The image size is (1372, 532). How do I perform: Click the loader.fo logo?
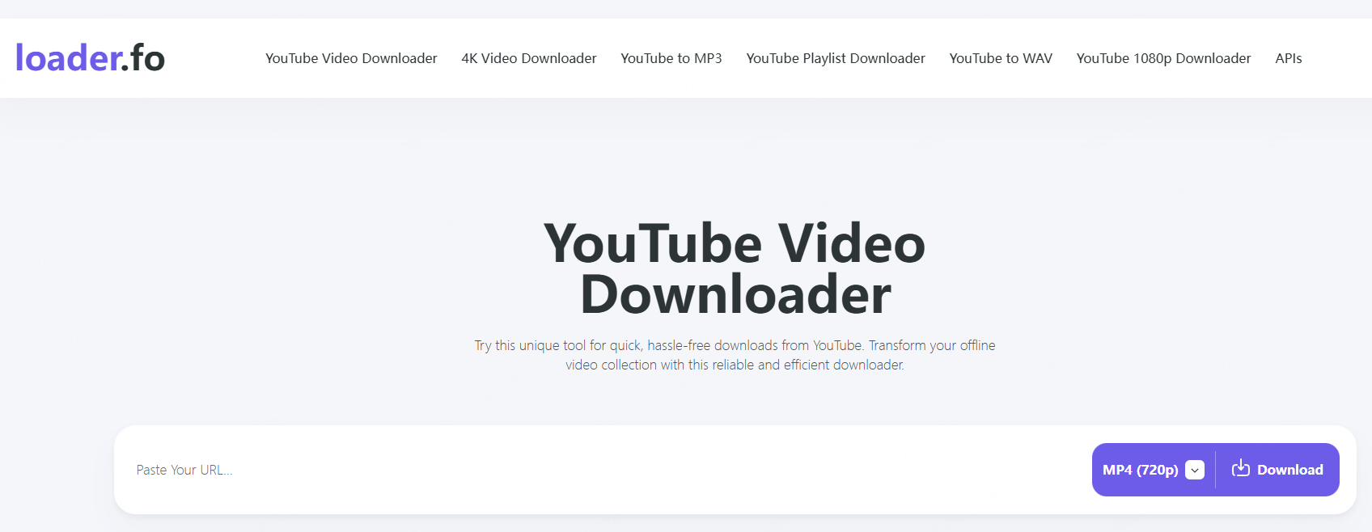pyautogui.click(x=90, y=58)
